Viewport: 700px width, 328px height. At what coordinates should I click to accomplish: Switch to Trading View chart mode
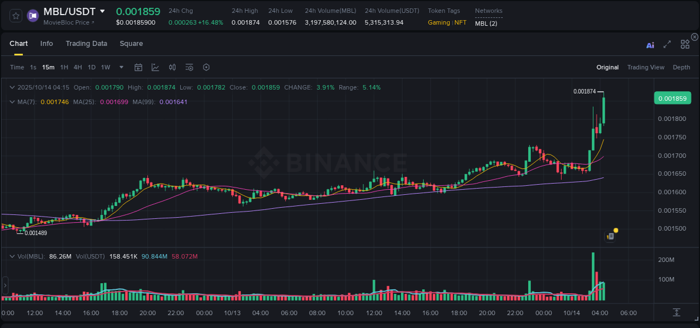point(646,67)
